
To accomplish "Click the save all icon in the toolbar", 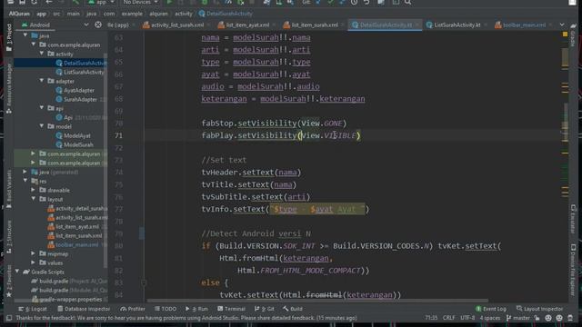I will coord(22,2).
